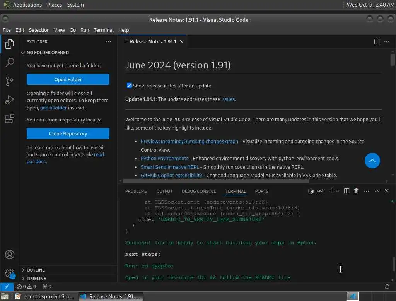Select the TERMINAL panel tab

(236, 191)
